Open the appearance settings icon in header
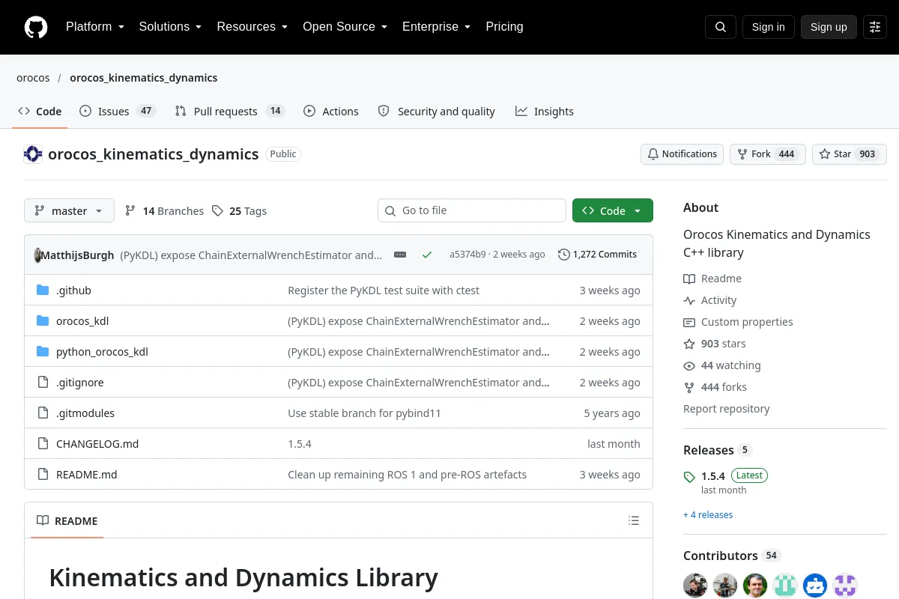This screenshot has height=599, width=899. click(875, 27)
